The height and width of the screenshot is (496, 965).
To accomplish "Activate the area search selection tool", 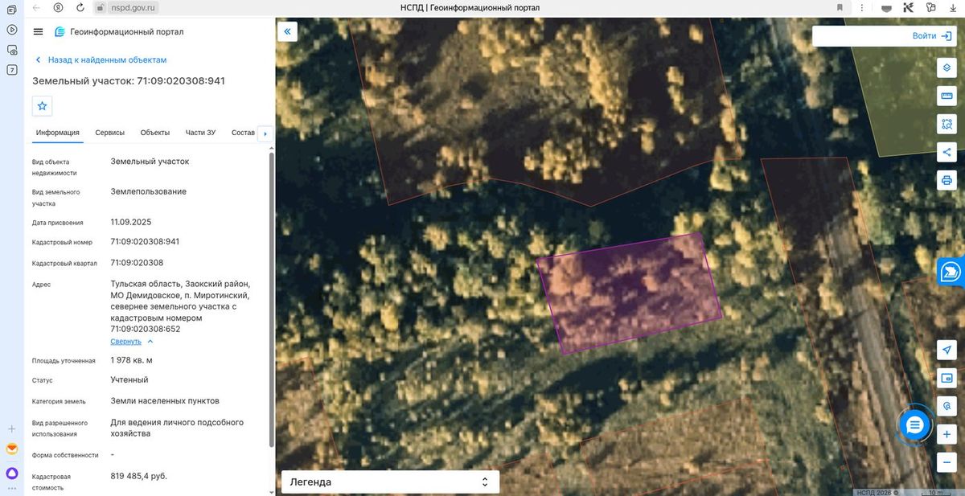I will point(947,125).
